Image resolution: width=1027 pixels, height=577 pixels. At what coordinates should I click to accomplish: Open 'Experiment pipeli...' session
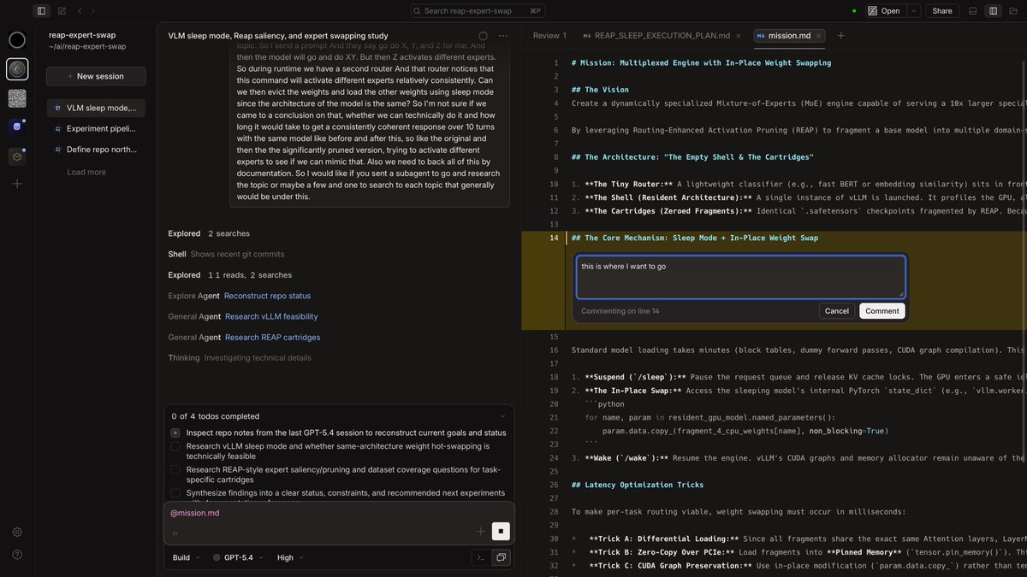click(x=96, y=128)
